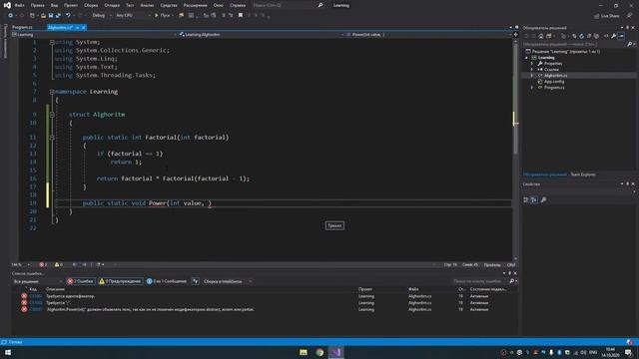
Task: Open the Вид menu
Action: tap(54, 5)
